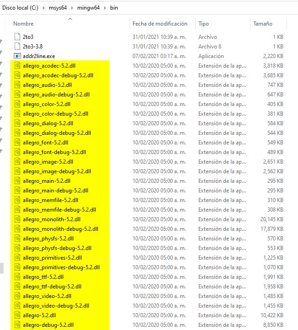Click the allegro_image-5.2.dll file icon
298x330 pixels.
point(17,162)
